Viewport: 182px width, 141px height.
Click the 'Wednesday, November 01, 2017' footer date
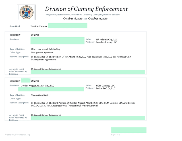coord(18,135)
